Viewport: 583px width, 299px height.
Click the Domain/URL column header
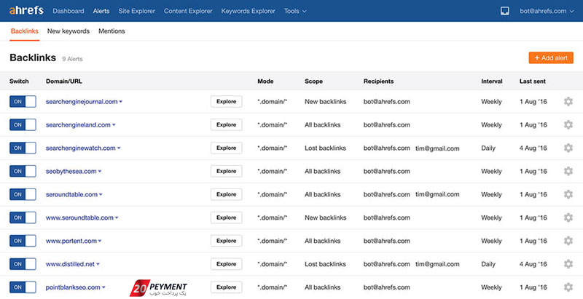64,81
